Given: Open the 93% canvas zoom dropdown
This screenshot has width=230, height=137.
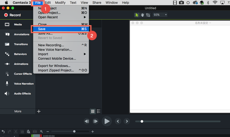Looking at the screenshot, I should pyautogui.click(x=160, y=15).
